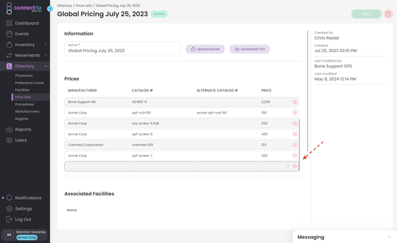Expand the Messaging panel
397x243 pixels.
click(389, 237)
